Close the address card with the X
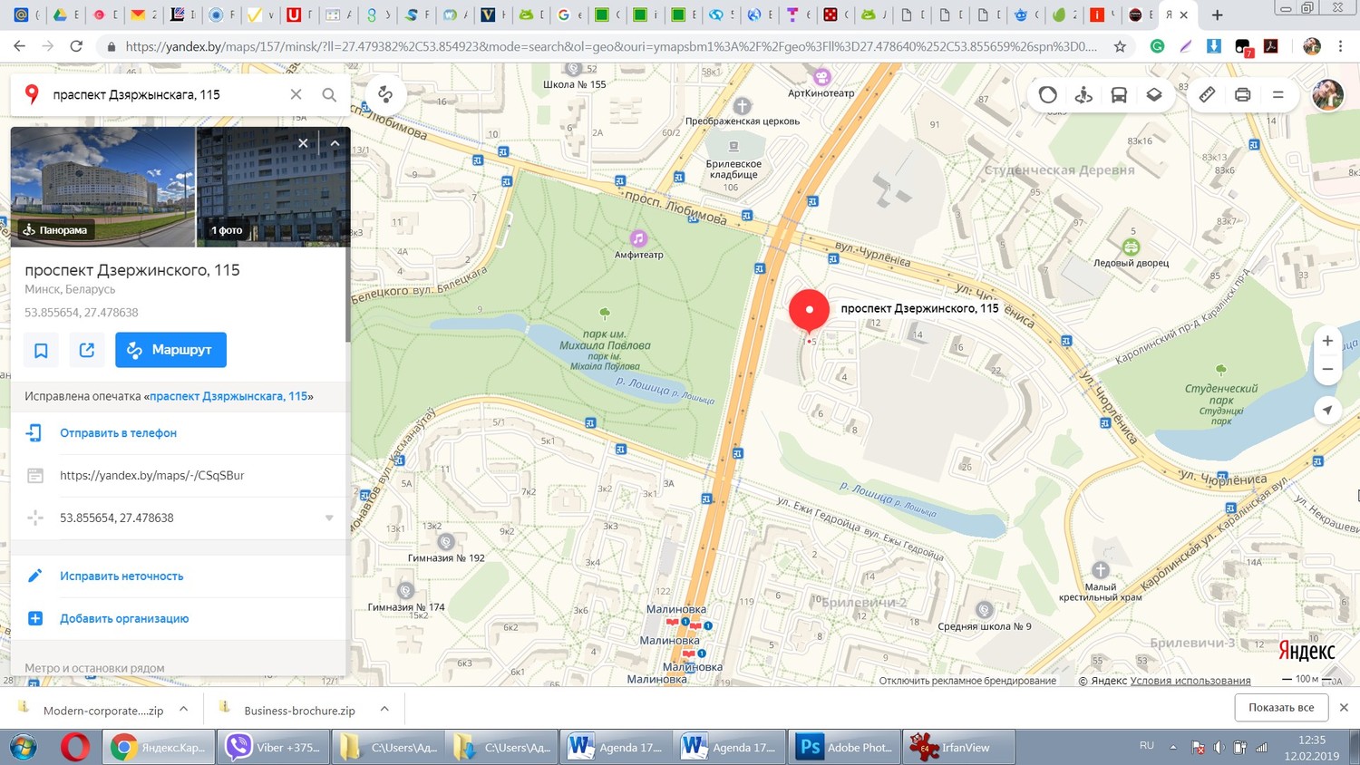Image resolution: width=1360 pixels, height=765 pixels. coord(303,143)
